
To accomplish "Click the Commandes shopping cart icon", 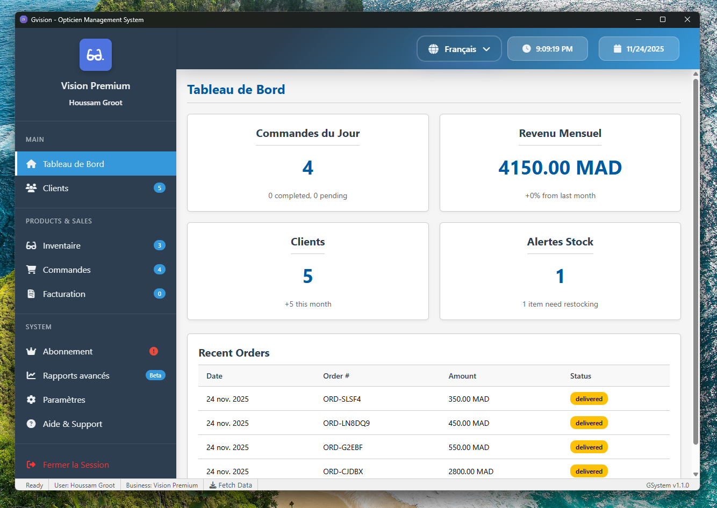I will click(x=31, y=270).
